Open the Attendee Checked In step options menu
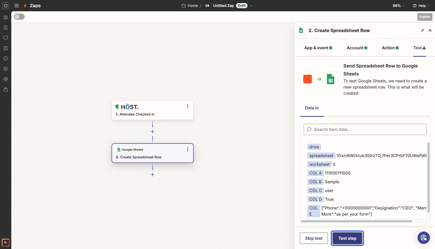The width and height of the screenshot is (435, 249). pos(188,106)
